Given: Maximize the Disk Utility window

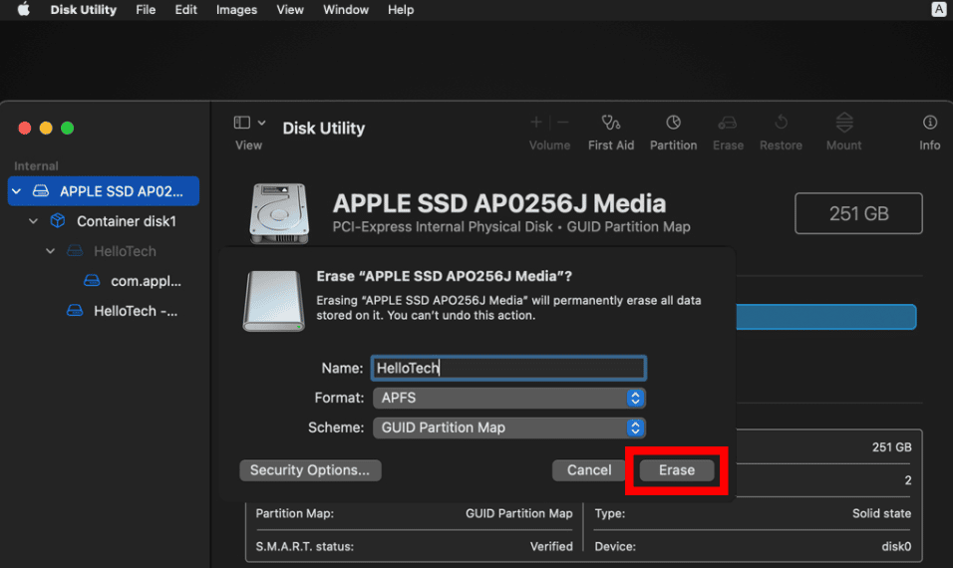Looking at the screenshot, I should (x=68, y=129).
